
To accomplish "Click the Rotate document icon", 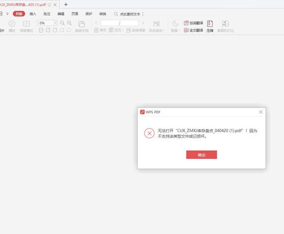I will coord(81,24).
